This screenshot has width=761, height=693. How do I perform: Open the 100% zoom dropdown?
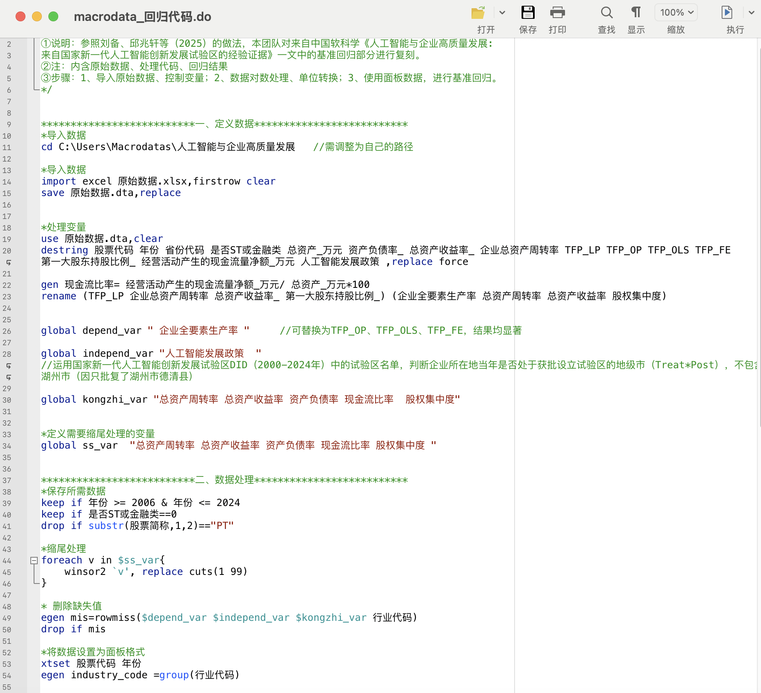[x=676, y=13]
